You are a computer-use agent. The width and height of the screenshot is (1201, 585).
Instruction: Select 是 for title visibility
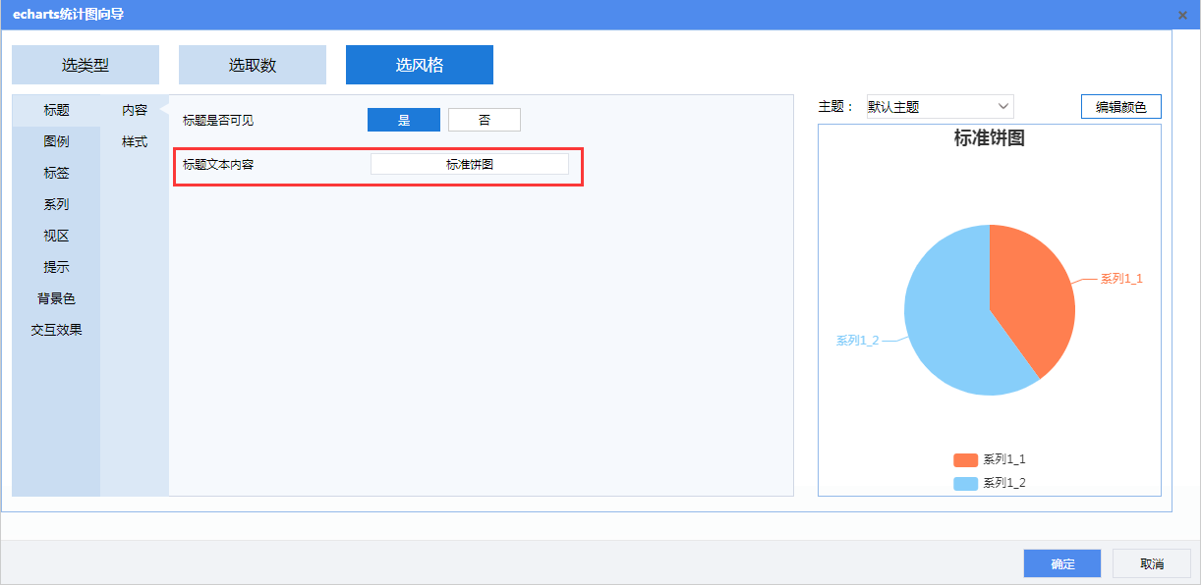coord(404,120)
